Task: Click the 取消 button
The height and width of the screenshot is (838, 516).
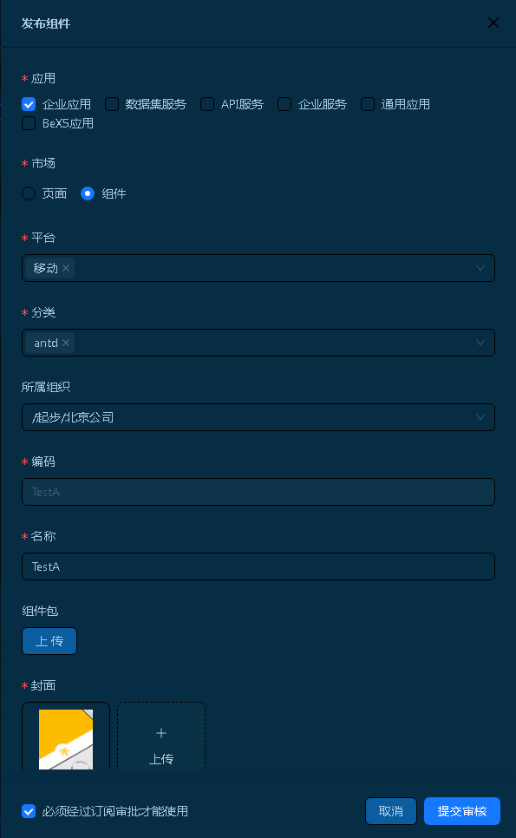Action: [391, 811]
